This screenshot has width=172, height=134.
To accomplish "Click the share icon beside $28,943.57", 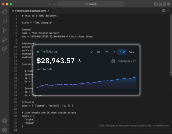I will point(80,61).
